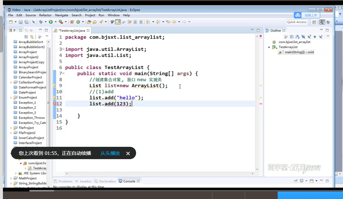The width and height of the screenshot is (343, 199).
Task: Toggle alphabetical Sort in Outline
Action: 297,37
